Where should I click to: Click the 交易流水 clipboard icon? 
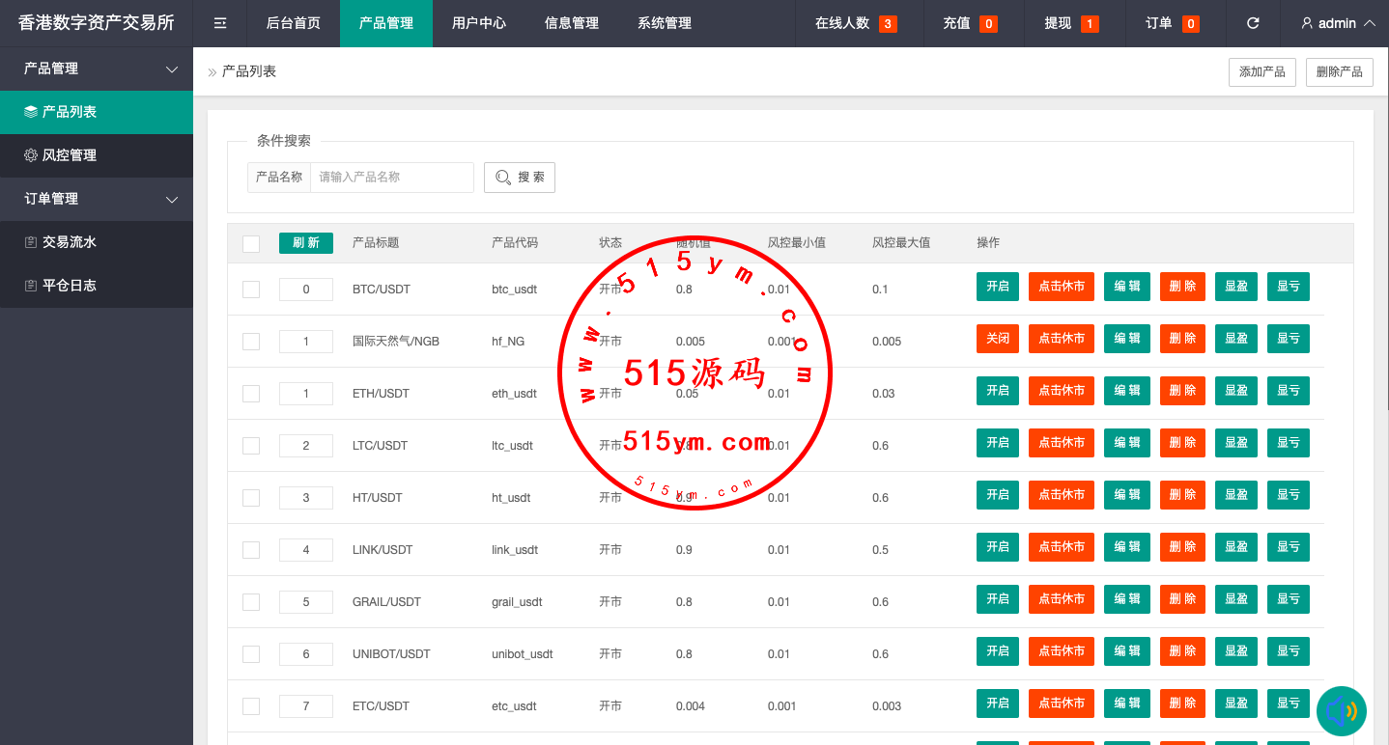point(31,242)
